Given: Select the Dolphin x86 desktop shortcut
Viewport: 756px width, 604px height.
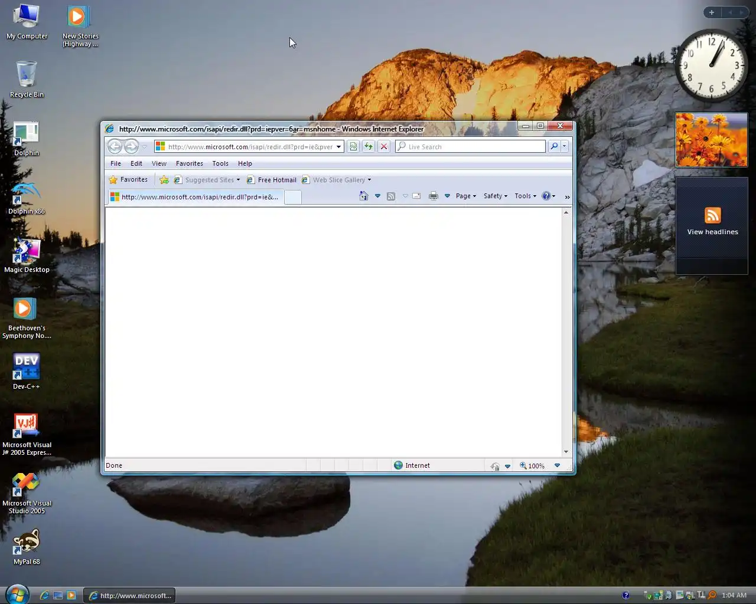Looking at the screenshot, I should [x=27, y=198].
